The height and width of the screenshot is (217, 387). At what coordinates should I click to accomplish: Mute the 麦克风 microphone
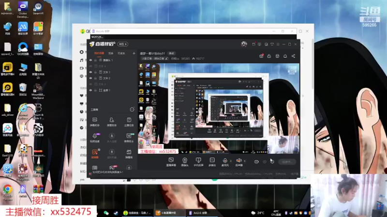pos(225,162)
